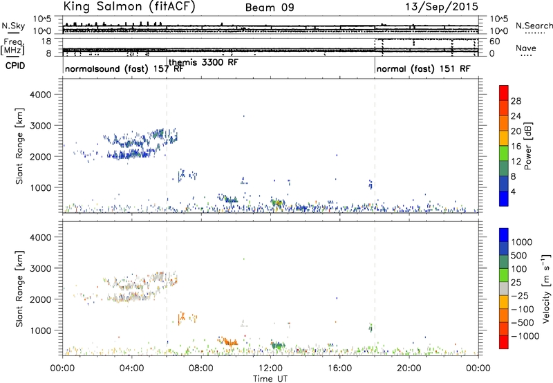Click the '18' frequency axis tick label
The height and width of the screenshot is (383, 553).
pos(46,41)
